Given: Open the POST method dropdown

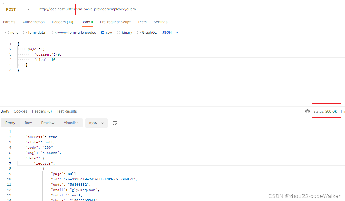Looking at the screenshot, I should pos(18,9).
